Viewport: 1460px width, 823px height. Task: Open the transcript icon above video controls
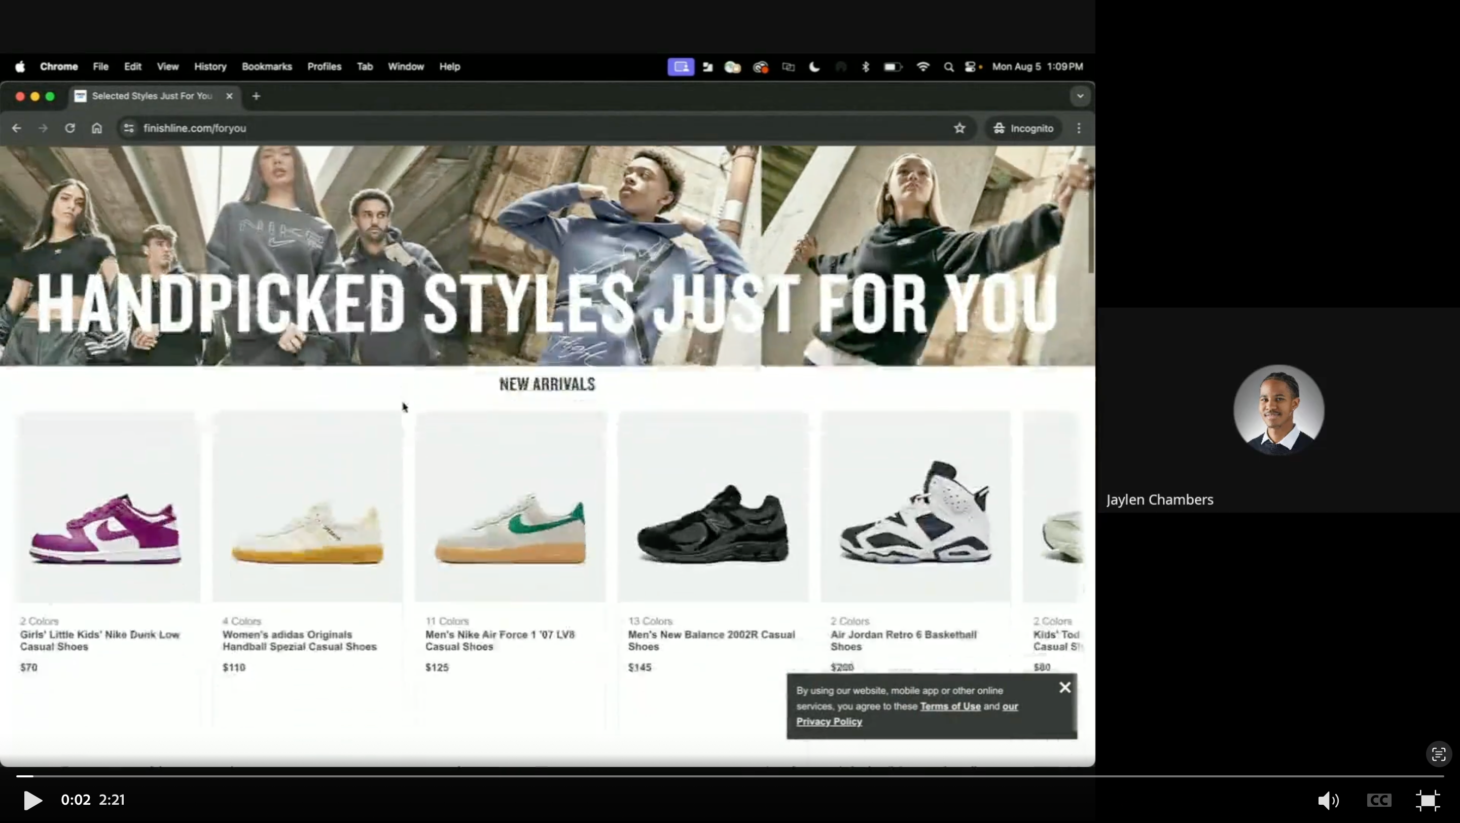(x=1439, y=755)
